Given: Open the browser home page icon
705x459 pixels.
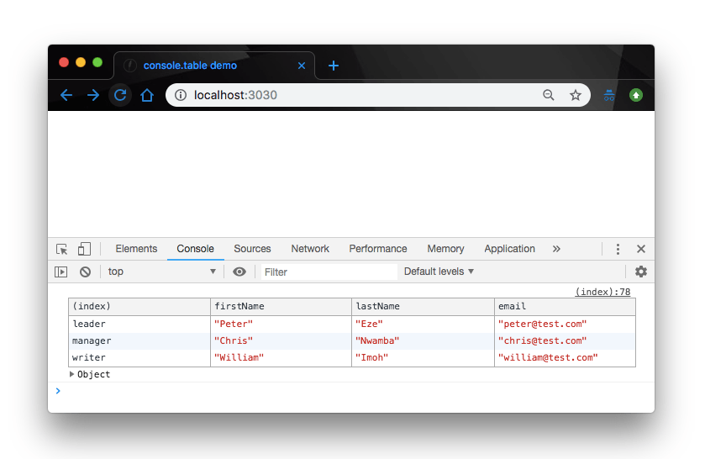Looking at the screenshot, I should pos(147,95).
